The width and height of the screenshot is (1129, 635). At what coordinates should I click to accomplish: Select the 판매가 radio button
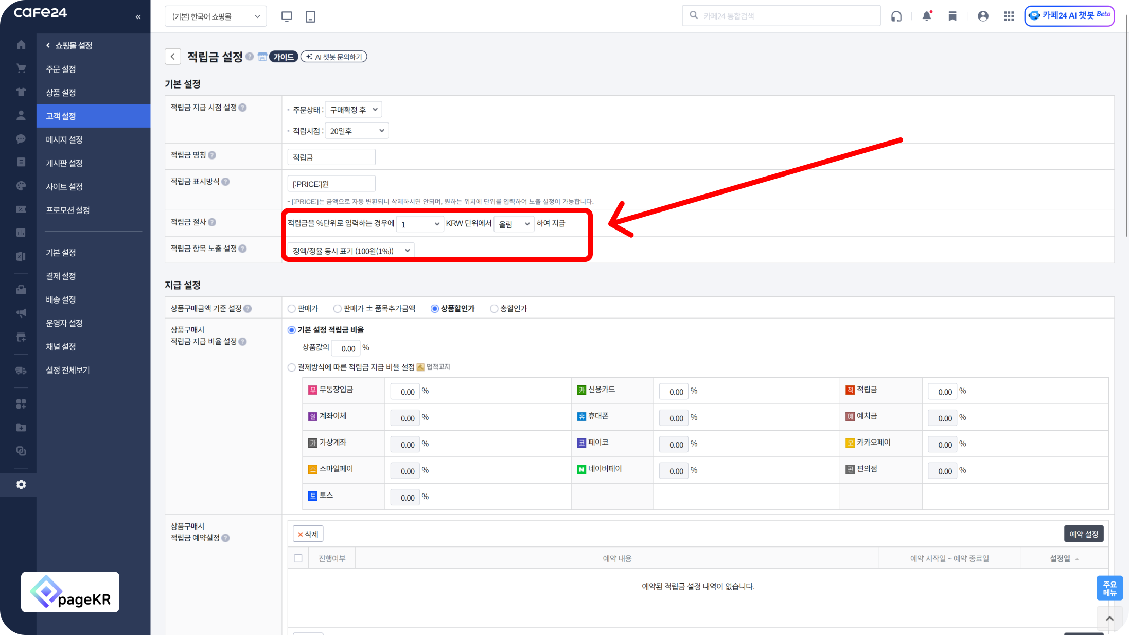292,309
